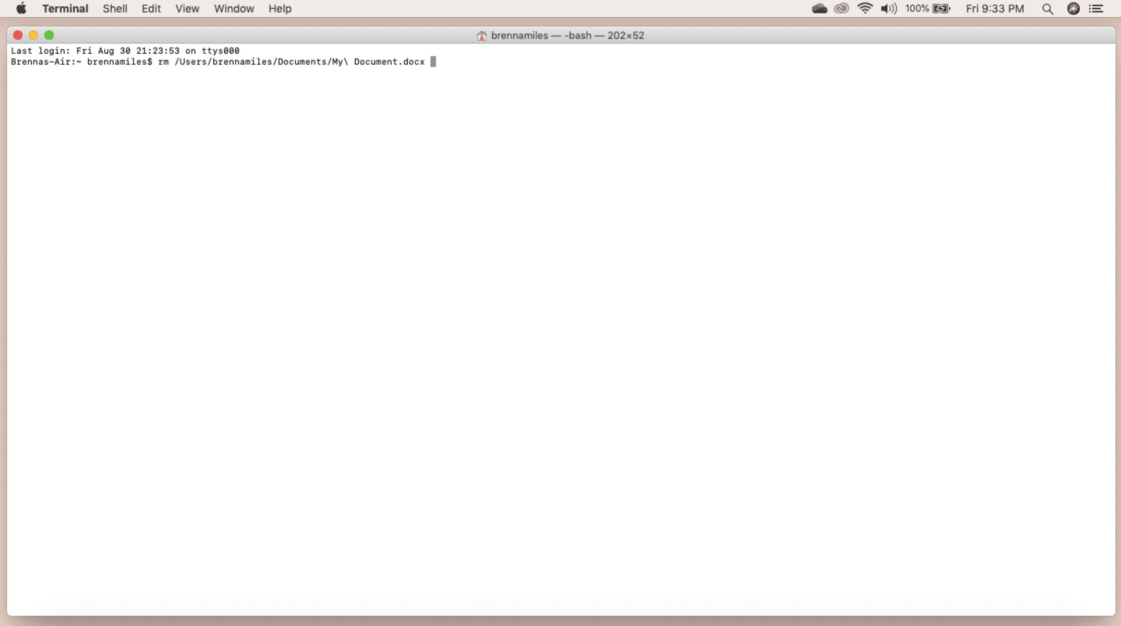Click the cloud storage icon in menu bar
Screen dimensions: 1121x626
coord(819,8)
